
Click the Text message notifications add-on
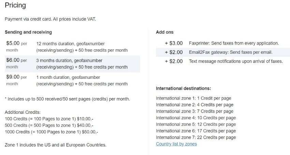[x=223, y=61]
